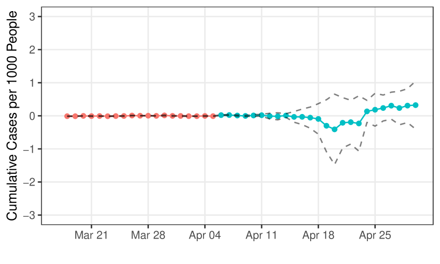This screenshot has width=440, height=264.
Task: Click the y-axis tick label "0"
Action: click(33, 116)
